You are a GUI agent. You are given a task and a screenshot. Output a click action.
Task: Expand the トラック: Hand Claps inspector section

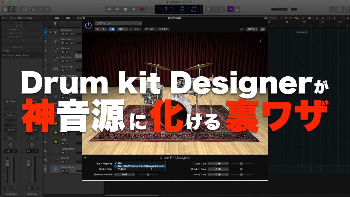pos(3,56)
